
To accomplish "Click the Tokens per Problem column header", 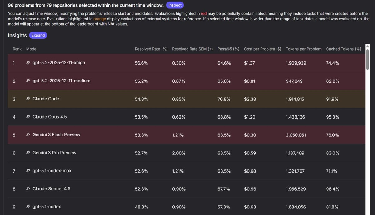I will click(x=303, y=49).
